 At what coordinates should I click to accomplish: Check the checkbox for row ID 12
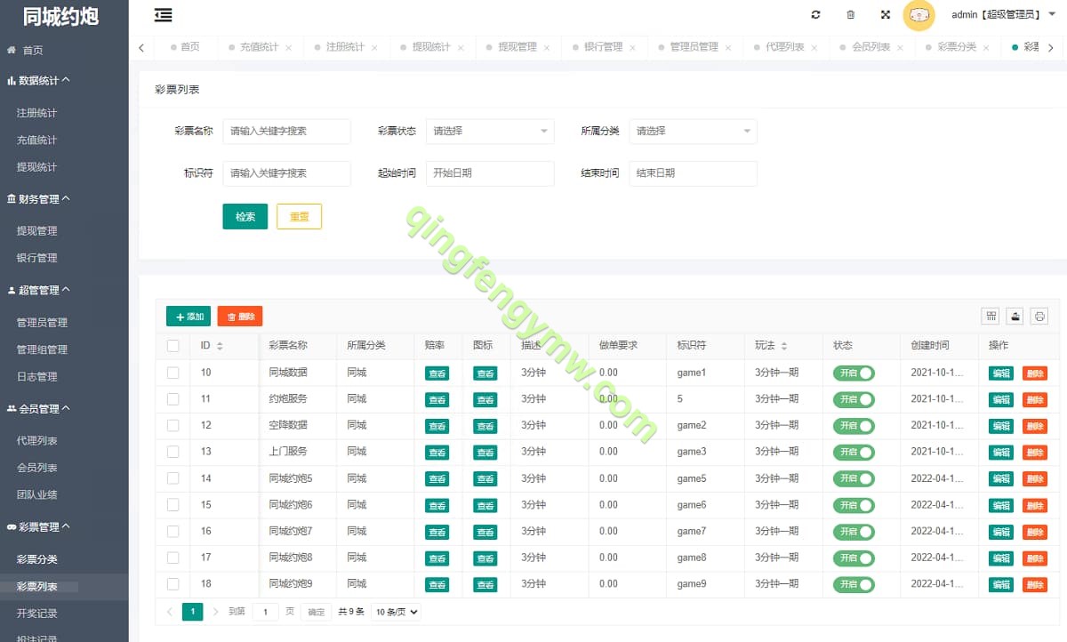coord(173,426)
